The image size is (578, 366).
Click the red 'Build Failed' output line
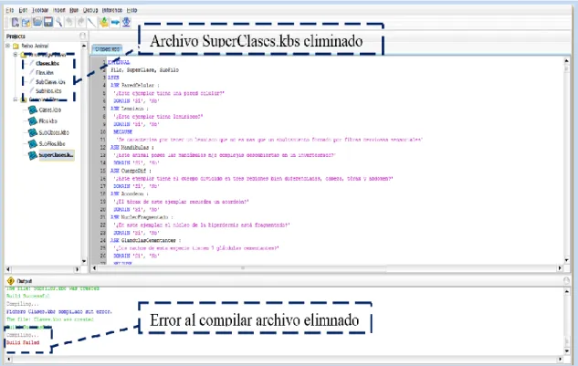(23, 343)
